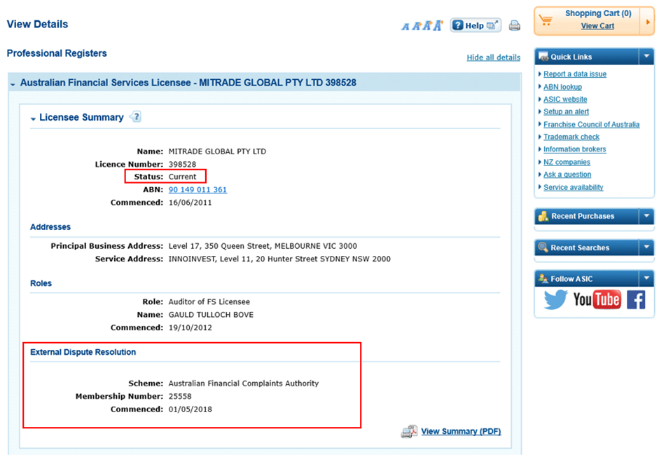
Task: Collapse the Quick Links panel dropdown
Action: tap(646, 57)
